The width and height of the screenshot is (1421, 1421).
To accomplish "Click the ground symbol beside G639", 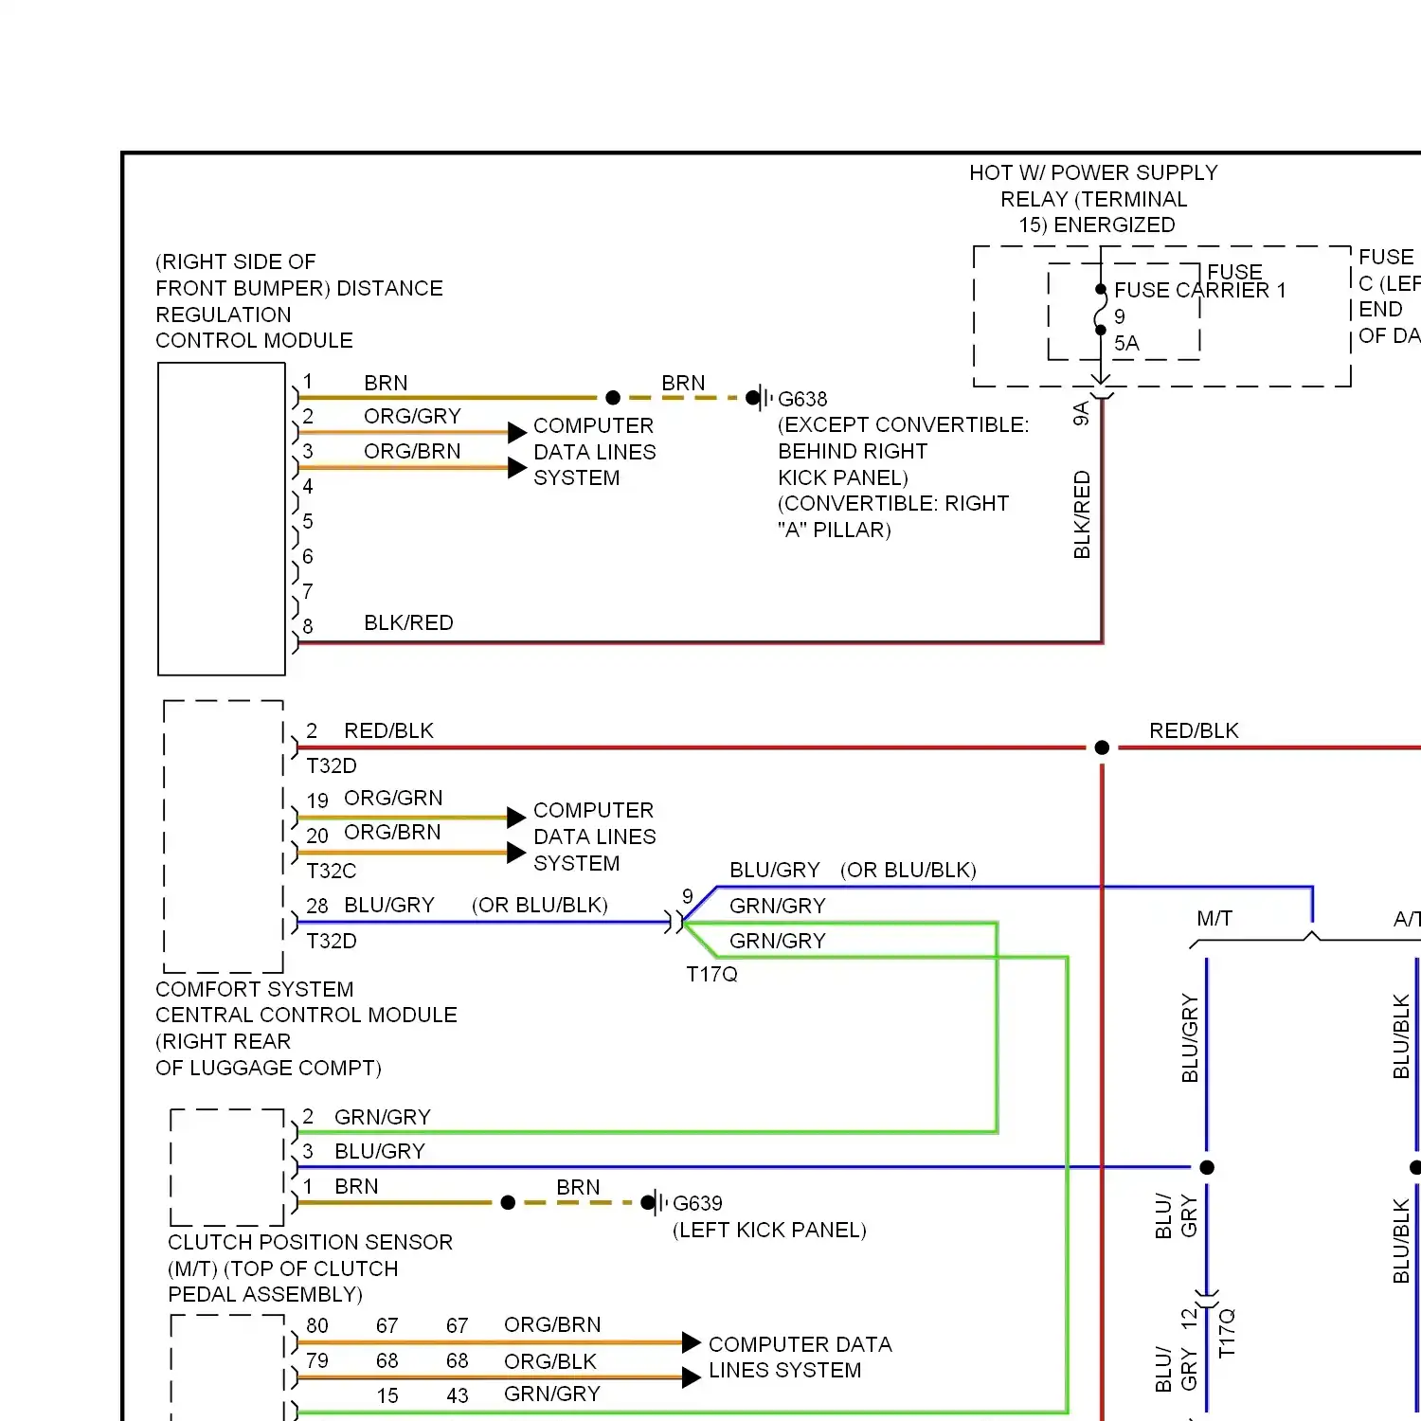I will click(655, 1202).
